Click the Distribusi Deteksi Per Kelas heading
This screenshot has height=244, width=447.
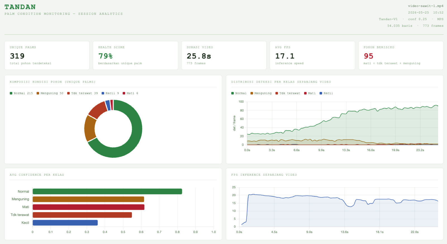(281, 82)
